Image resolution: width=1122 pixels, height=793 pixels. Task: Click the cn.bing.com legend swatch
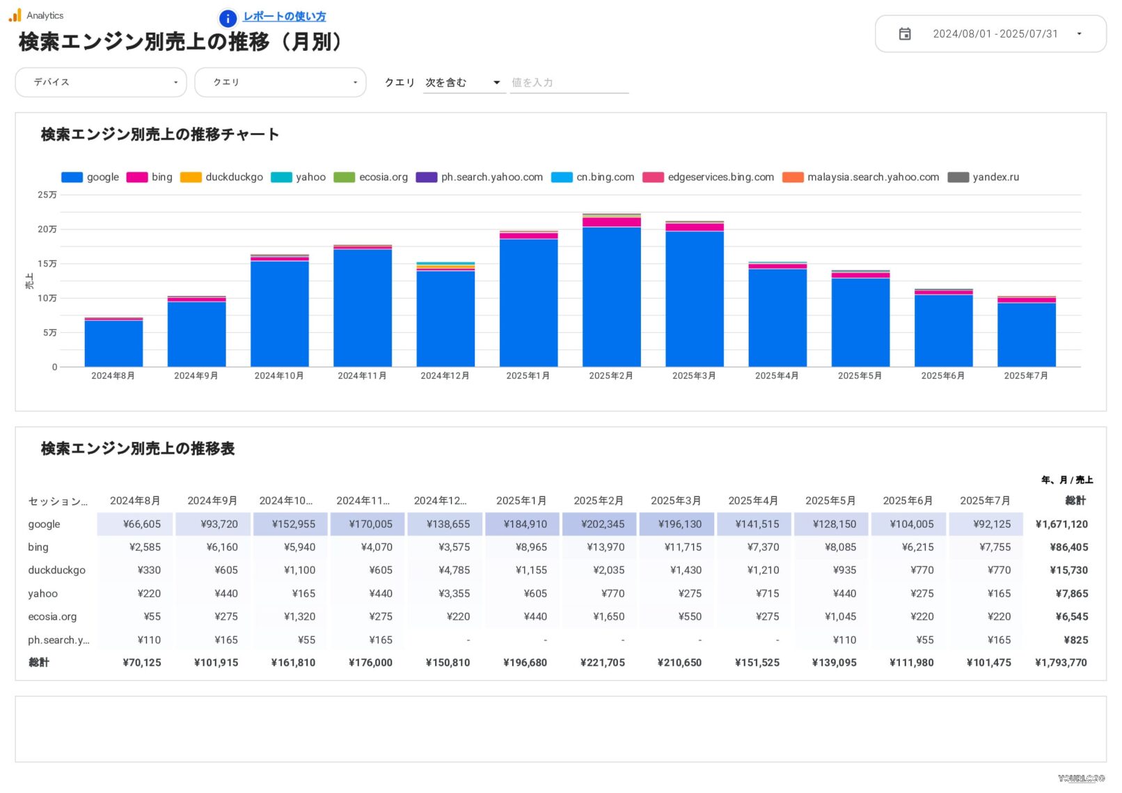[562, 178]
